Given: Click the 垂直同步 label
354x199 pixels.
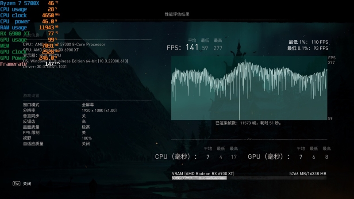Looking at the screenshot, I should [x=31, y=116].
